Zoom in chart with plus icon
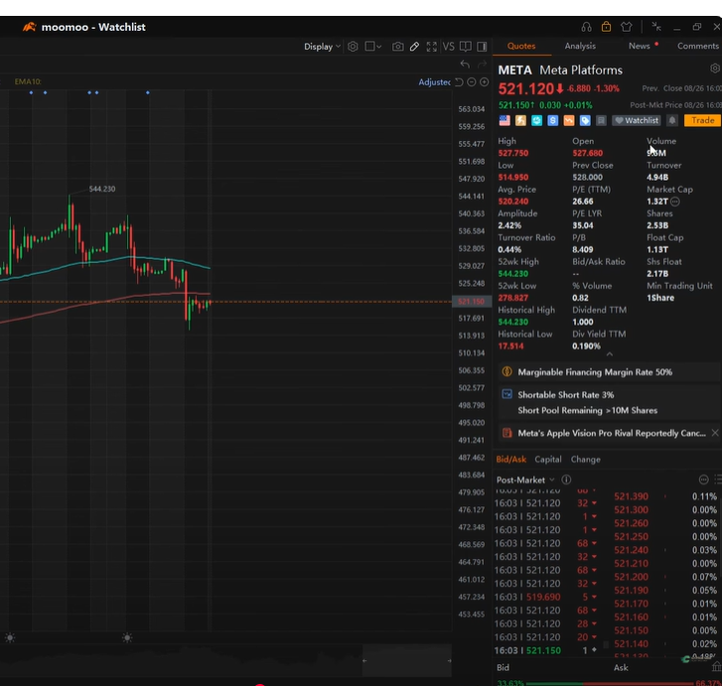Viewport: 722px width, 686px height. [x=484, y=82]
